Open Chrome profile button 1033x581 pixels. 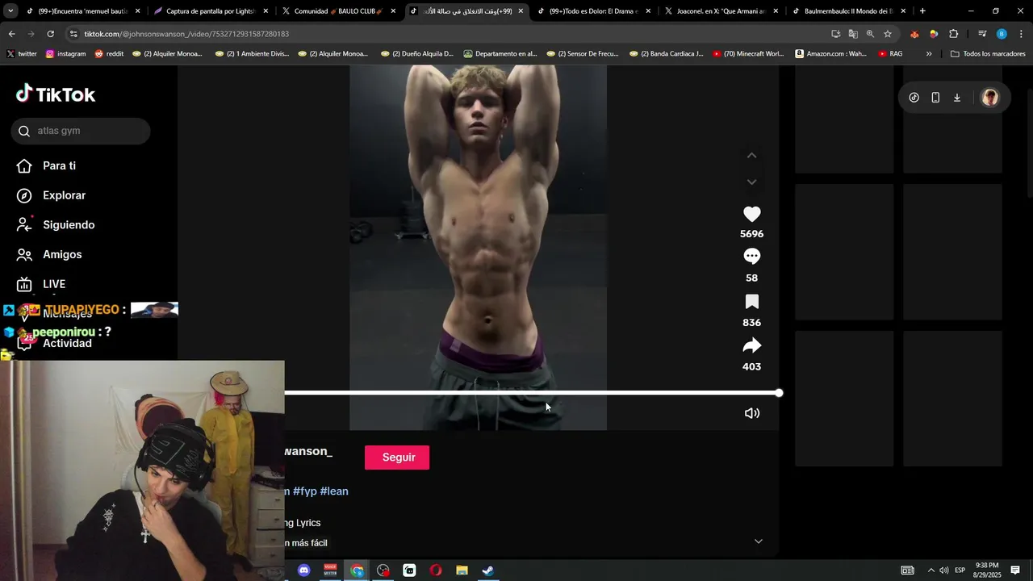(1002, 34)
